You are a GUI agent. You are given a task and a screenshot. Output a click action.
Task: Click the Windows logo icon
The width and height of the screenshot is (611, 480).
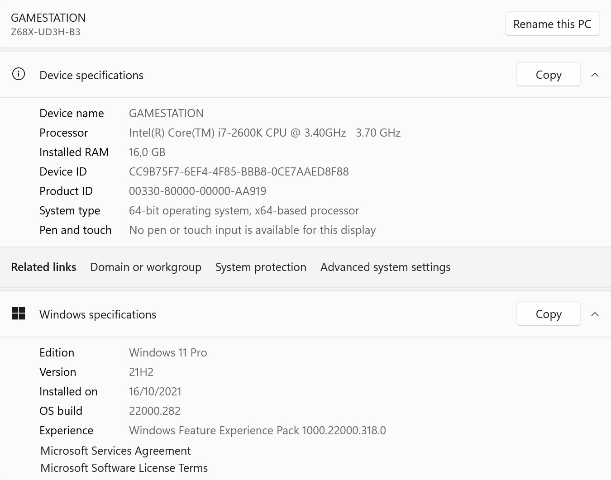19,313
